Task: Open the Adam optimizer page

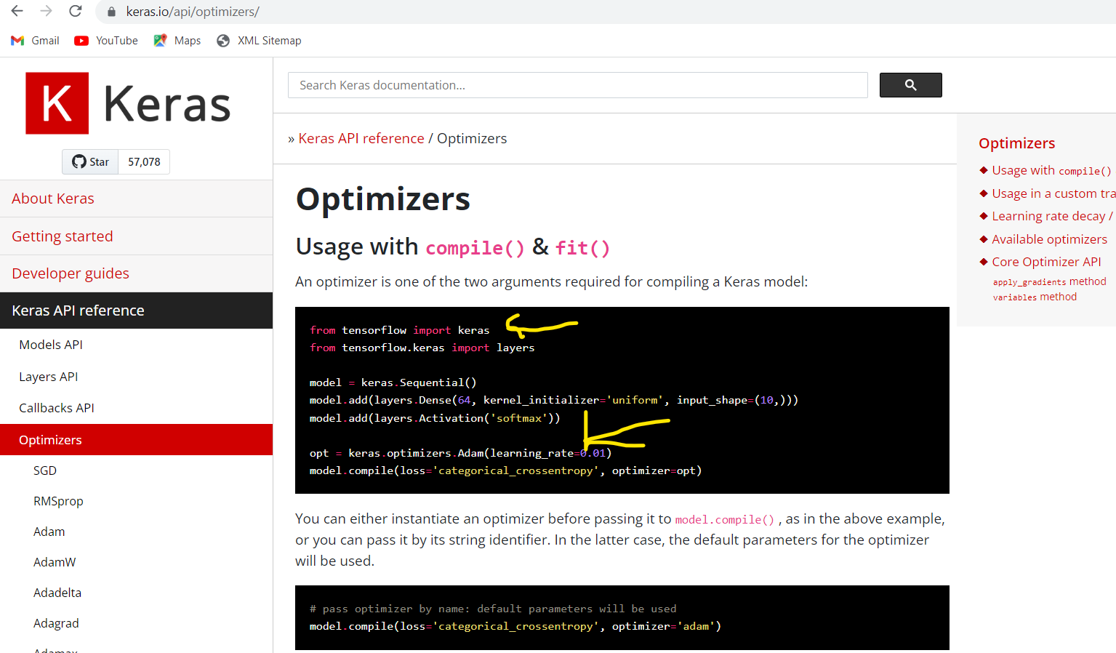Action: (x=49, y=532)
